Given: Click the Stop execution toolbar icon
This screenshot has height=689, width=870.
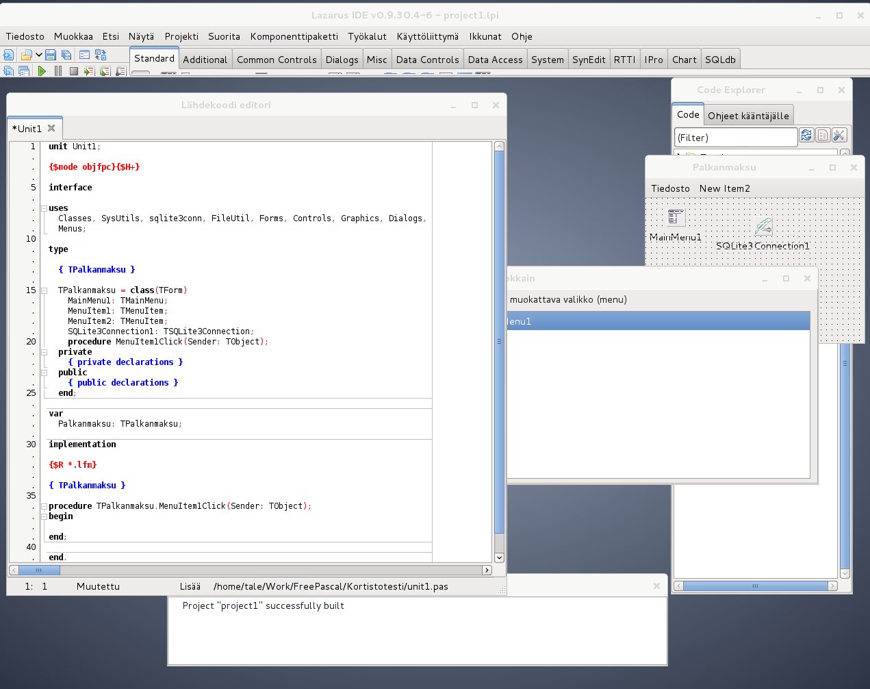Looking at the screenshot, I should [x=73, y=71].
